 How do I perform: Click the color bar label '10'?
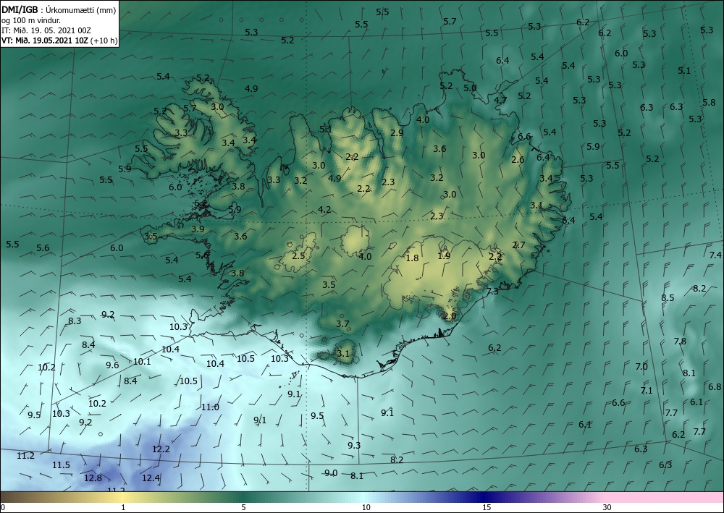point(366,507)
